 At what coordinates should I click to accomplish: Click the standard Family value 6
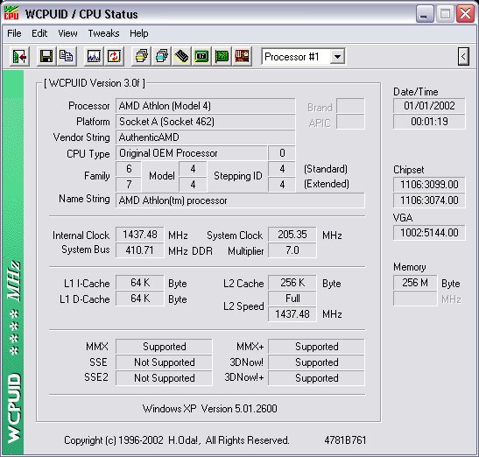tap(129, 169)
